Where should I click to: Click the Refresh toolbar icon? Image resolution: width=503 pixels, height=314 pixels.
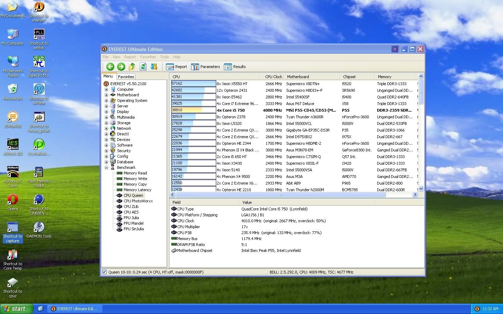click(143, 67)
